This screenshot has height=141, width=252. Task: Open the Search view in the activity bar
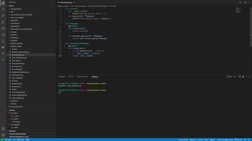[x=3, y=9]
